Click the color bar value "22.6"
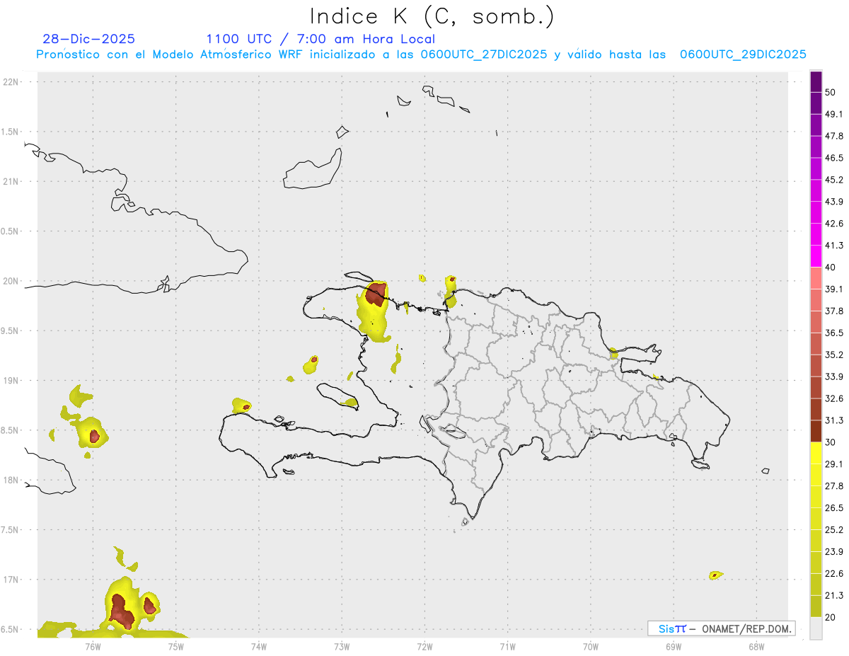 (834, 574)
